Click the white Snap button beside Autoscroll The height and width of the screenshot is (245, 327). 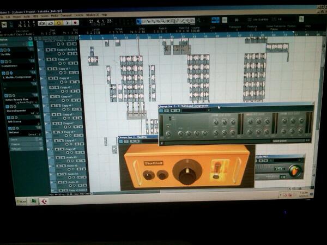click(x=225, y=20)
